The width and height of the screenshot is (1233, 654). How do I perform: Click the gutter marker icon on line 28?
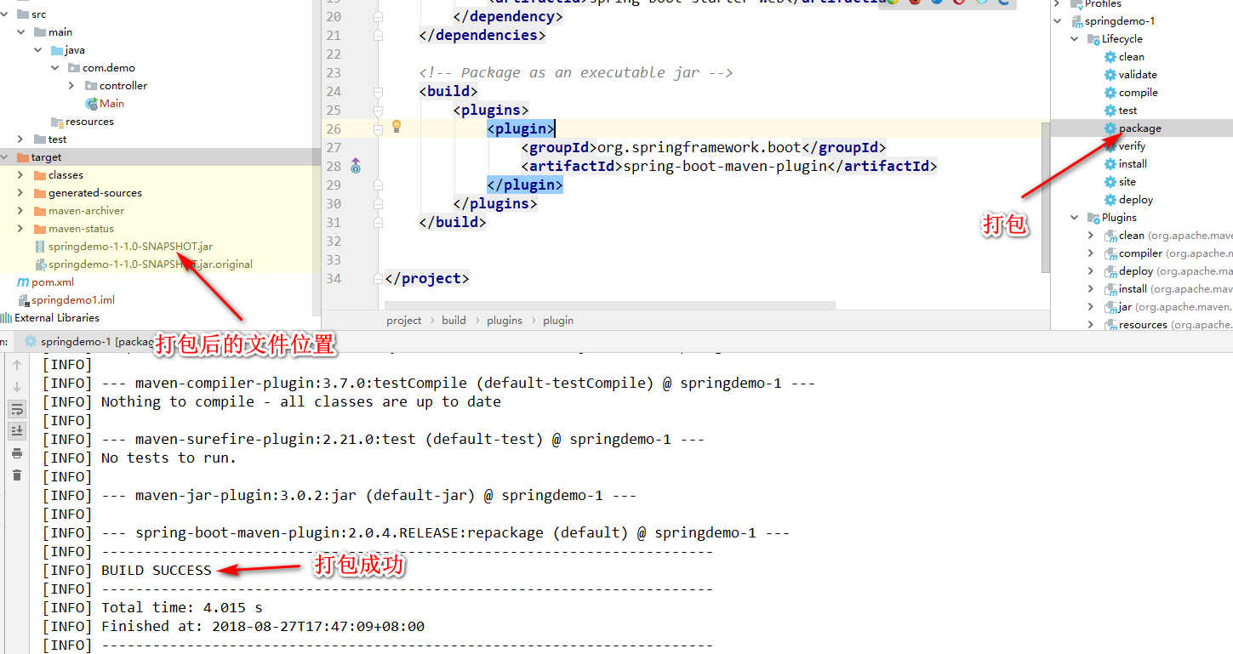[x=356, y=166]
